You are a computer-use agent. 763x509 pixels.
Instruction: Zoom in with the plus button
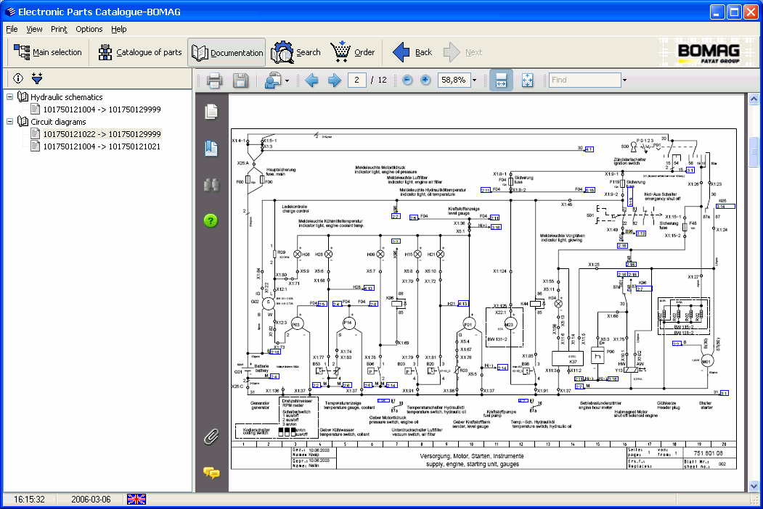(425, 80)
